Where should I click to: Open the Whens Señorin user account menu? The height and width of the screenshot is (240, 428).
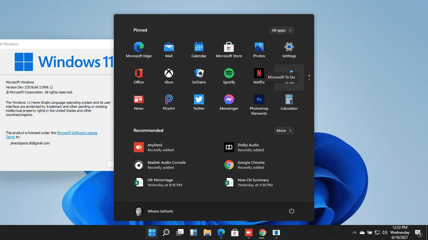(154, 211)
